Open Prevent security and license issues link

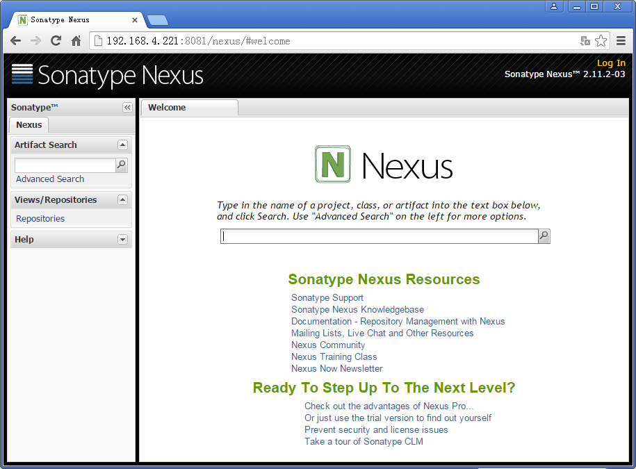376,429
